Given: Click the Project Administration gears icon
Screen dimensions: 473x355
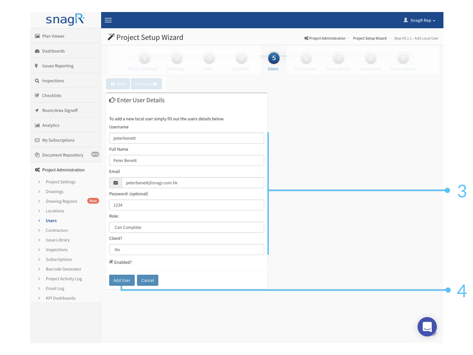Looking at the screenshot, I should pyautogui.click(x=37, y=170).
